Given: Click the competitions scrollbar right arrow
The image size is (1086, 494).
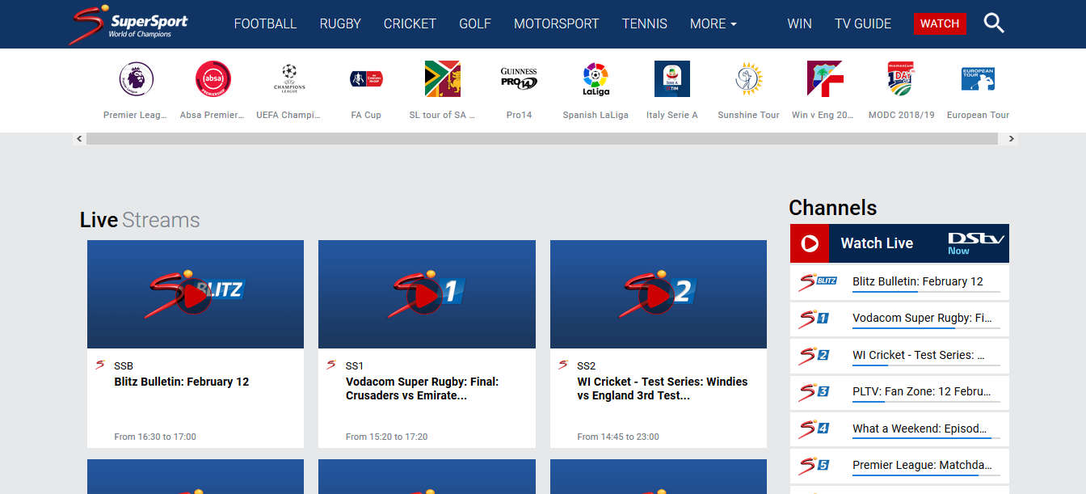Looking at the screenshot, I should coord(1011,139).
